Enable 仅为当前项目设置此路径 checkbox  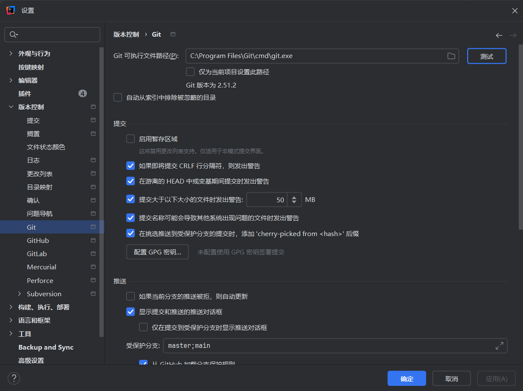[190, 72]
